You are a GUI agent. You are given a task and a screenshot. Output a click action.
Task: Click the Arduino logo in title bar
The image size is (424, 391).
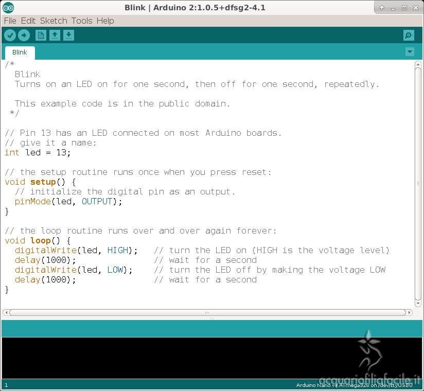point(8,8)
